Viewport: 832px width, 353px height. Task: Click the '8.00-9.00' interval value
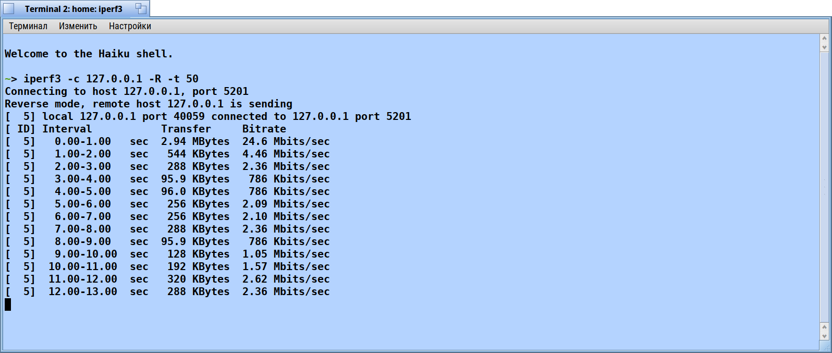pos(83,241)
